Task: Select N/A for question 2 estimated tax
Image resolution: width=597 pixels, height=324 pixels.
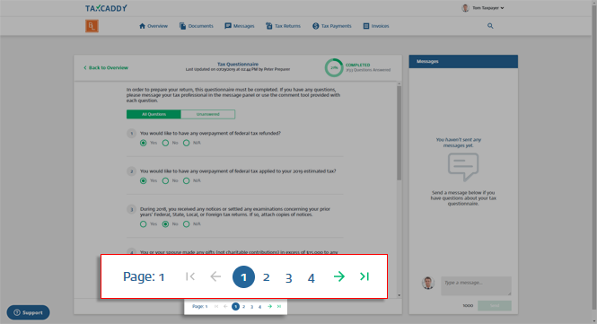Action: [186, 180]
